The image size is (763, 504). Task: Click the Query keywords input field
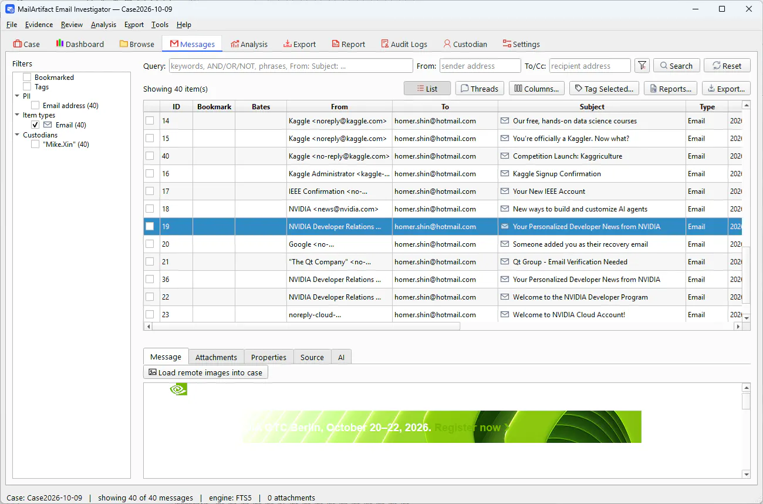291,66
